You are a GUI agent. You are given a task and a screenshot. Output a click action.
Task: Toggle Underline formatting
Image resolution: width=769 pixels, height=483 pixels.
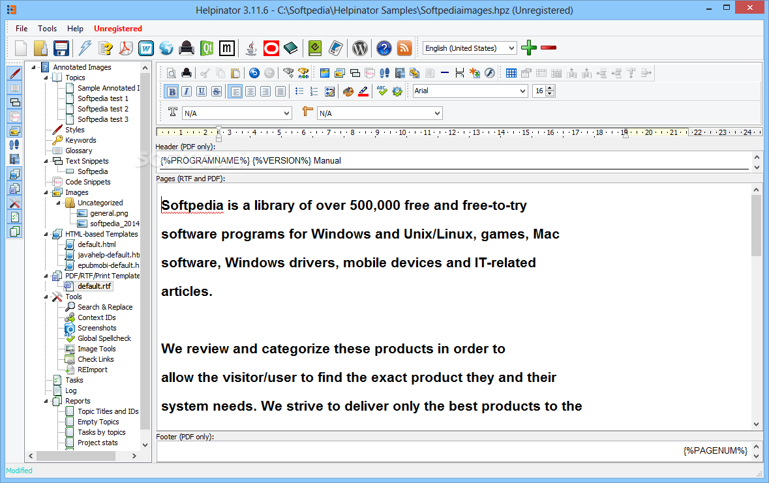(202, 91)
